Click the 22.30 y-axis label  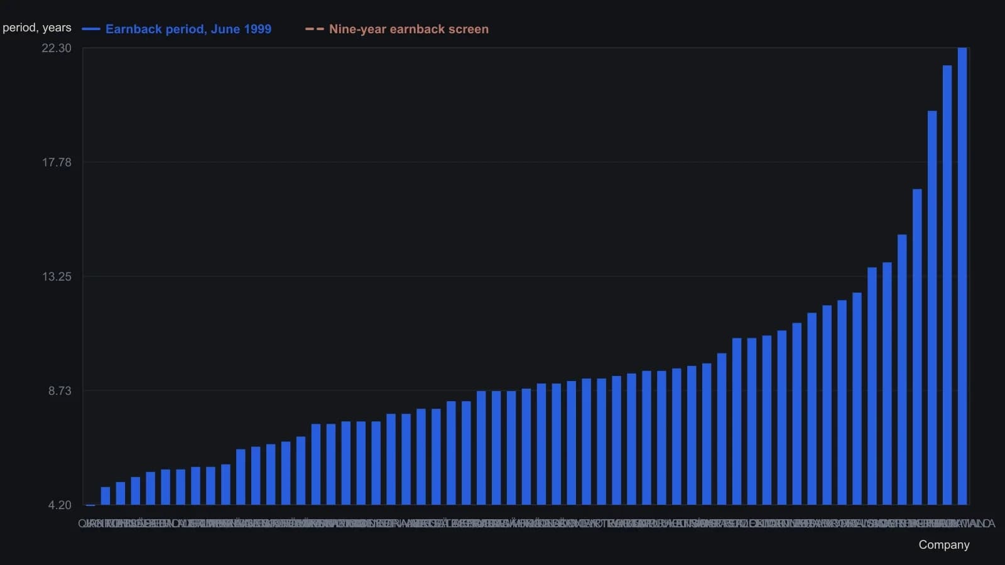pos(57,48)
